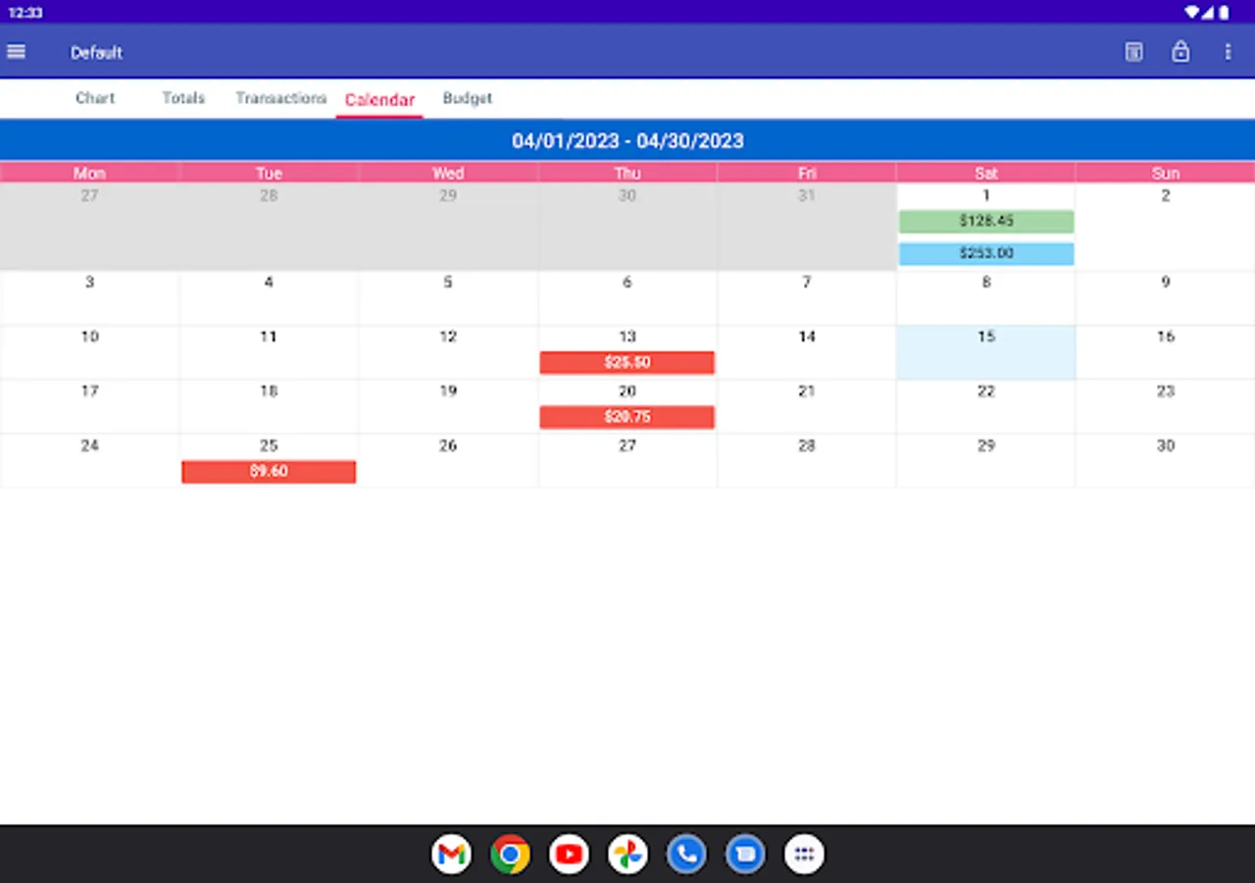The image size is (1255, 883).
Task: Tap the 04/01/2023 - 04/30/2023 date range header
Action: click(627, 140)
